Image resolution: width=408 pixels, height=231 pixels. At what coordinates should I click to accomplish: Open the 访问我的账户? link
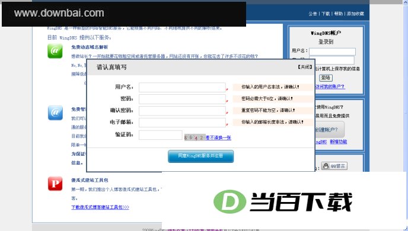(330, 86)
